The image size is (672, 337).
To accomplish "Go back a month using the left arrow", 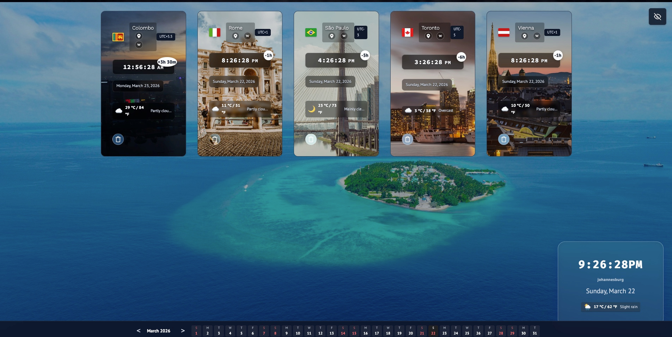I will point(138,331).
